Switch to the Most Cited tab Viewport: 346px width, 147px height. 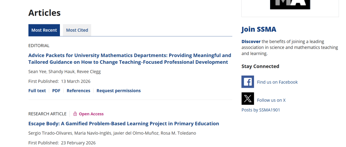pos(77,30)
